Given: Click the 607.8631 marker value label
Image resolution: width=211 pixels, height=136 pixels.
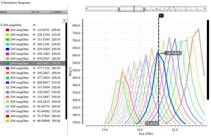Looking at the screenshot, I should coord(174,53).
